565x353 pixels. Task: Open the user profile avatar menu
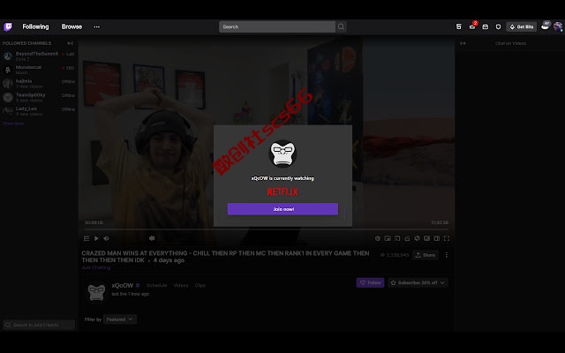[558, 26]
